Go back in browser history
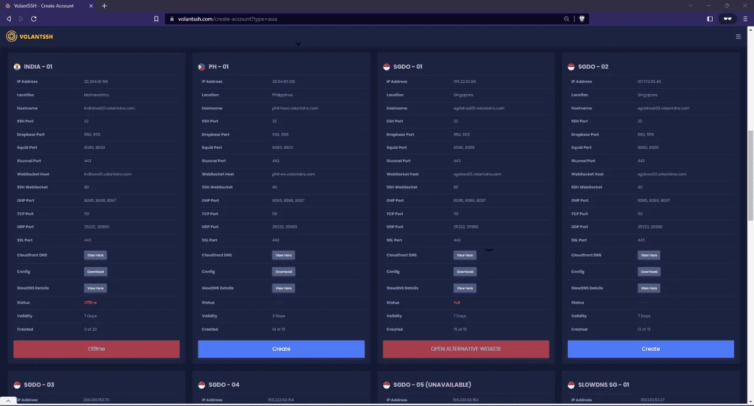Image resolution: width=754 pixels, height=406 pixels. tap(9, 19)
